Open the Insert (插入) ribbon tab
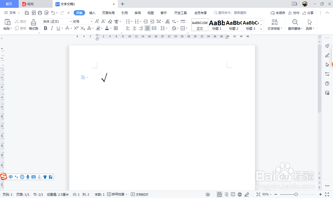333x198 pixels. [92, 13]
